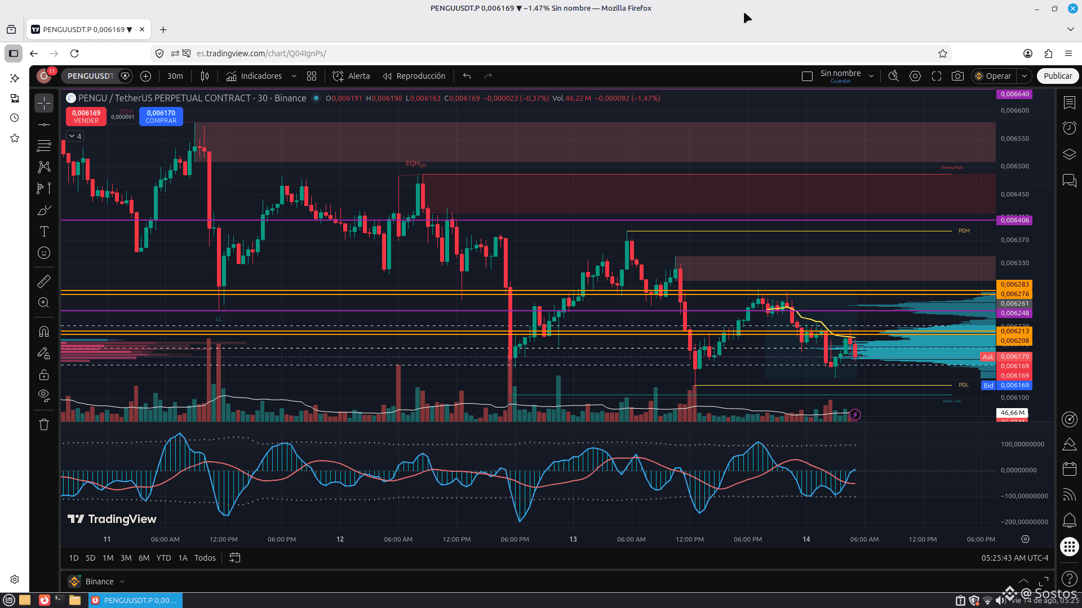Viewport: 1082px width, 608px height.
Task: Select the brush drawing tool
Action: tap(44, 210)
